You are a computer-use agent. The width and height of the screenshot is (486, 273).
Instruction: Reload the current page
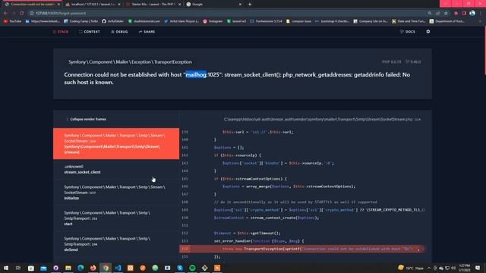(x=22, y=14)
